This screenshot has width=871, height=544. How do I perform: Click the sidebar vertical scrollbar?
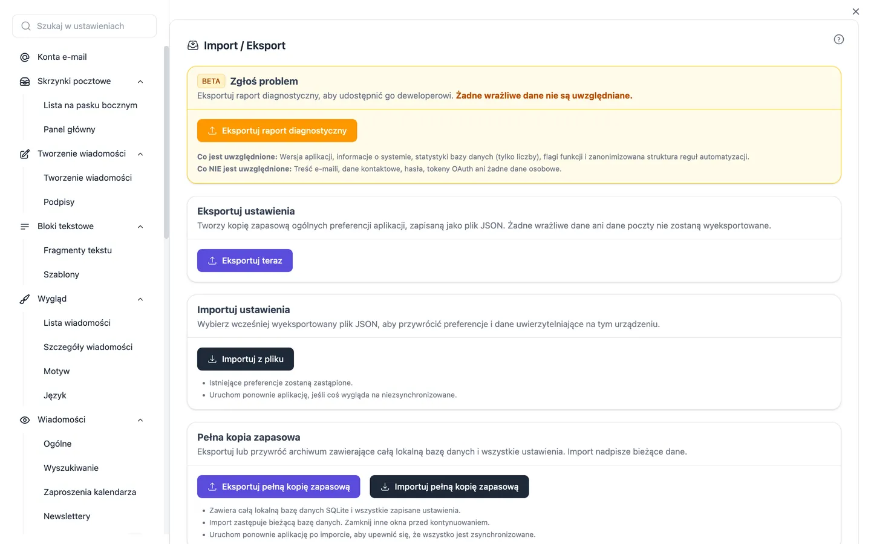click(x=166, y=143)
